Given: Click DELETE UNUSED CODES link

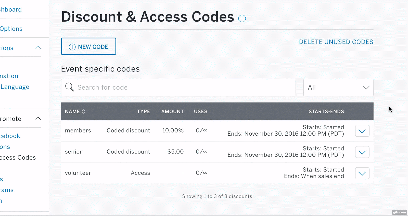Looking at the screenshot, I should click(x=336, y=42).
